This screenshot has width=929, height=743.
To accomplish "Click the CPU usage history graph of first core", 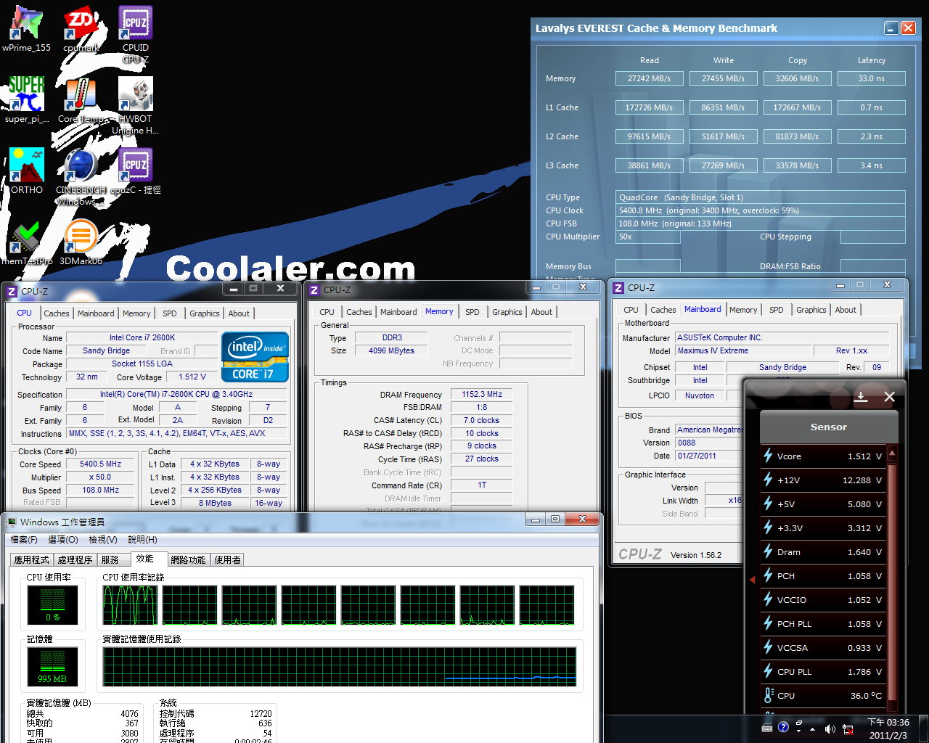I will tap(131, 605).
